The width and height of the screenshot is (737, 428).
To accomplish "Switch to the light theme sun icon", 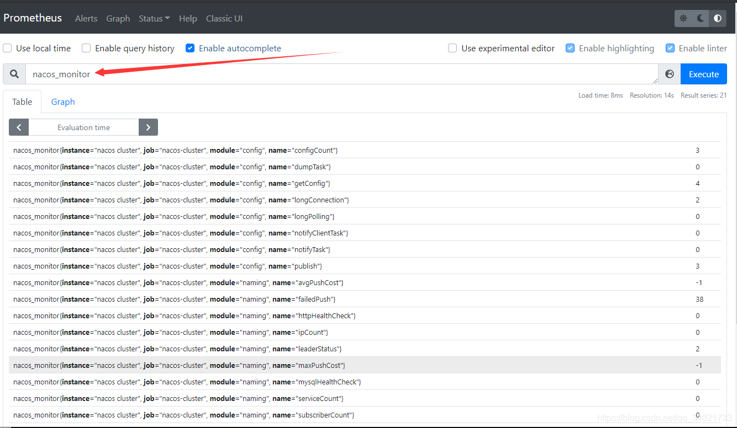I will 683,18.
